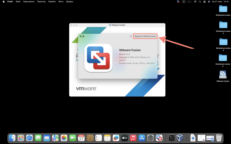The width and height of the screenshot is (231, 144).
Task: Click the input source icon in the menu bar
Action: (x=184, y=1)
